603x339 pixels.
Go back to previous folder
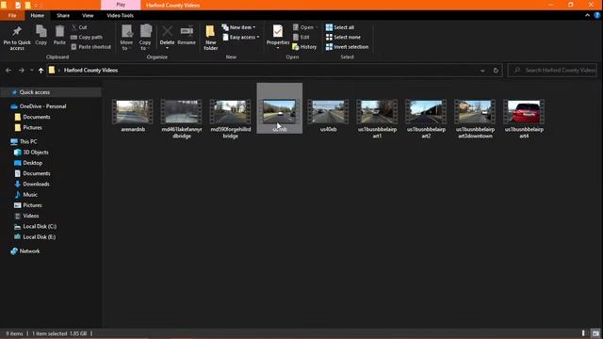coord(8,71)
